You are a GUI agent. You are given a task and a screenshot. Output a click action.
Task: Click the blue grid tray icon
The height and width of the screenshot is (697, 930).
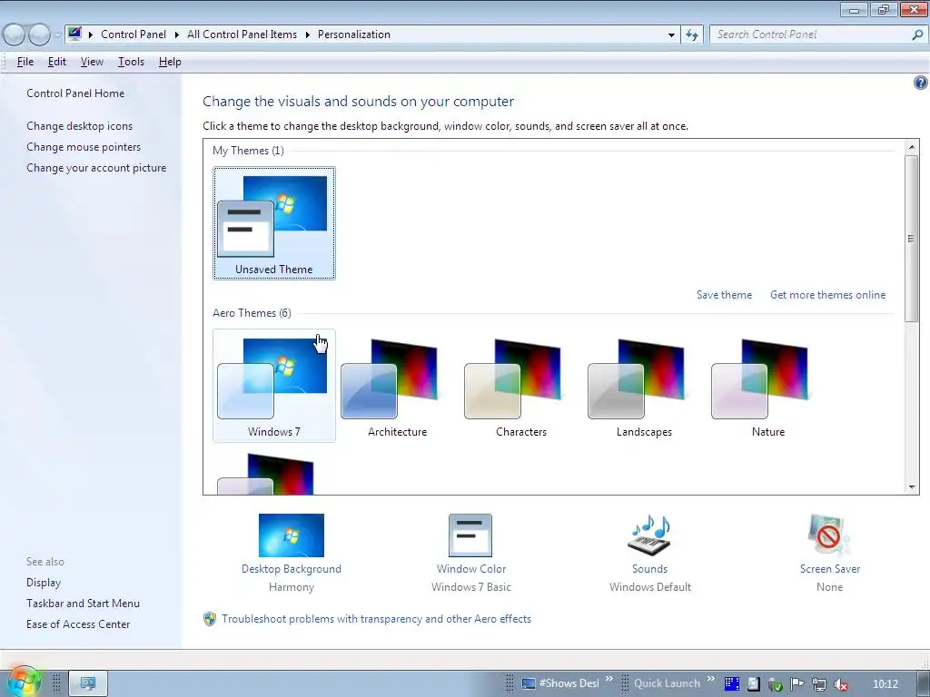coord(732,684)
